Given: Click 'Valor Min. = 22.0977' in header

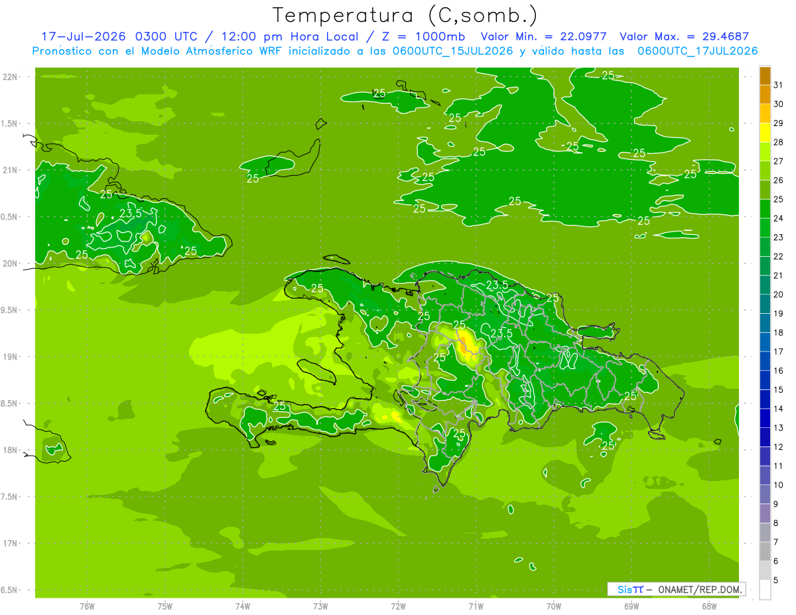Looking at the screenshot, I should point(543,36).
